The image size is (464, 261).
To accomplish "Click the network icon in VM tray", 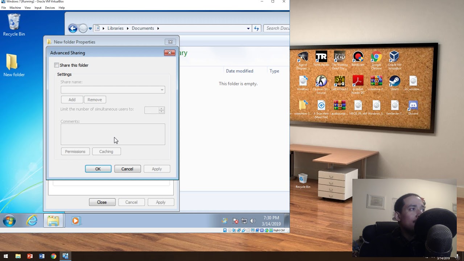I will (x=244, y=221).
